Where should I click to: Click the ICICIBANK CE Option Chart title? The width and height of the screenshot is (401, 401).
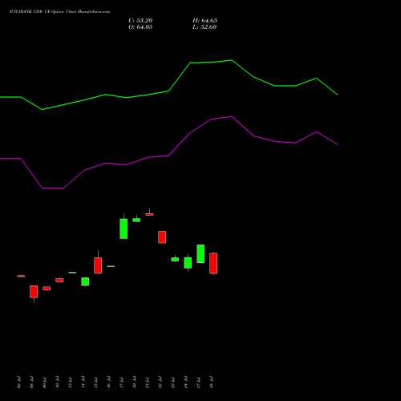coord(59,12)
